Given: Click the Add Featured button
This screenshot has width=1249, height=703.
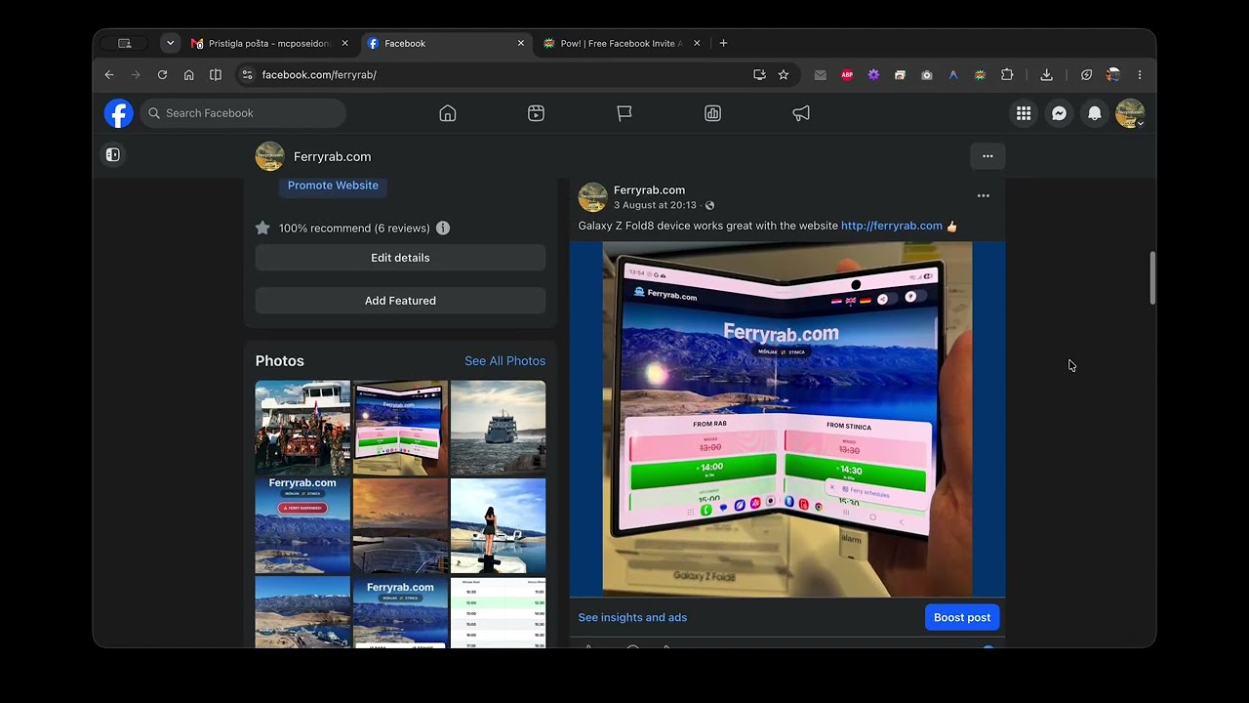Looking at the screenshot, I should tap(400, 301).
